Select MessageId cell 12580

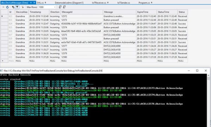(82, 57)
